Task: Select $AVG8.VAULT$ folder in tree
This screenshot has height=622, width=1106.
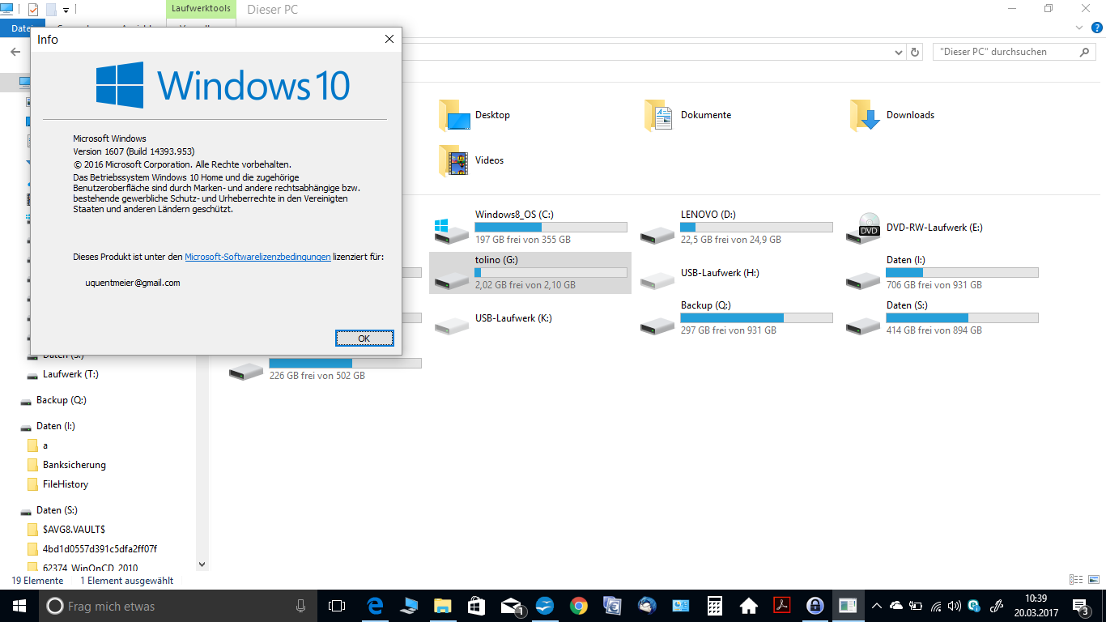Action: click(x=74, y=530)
